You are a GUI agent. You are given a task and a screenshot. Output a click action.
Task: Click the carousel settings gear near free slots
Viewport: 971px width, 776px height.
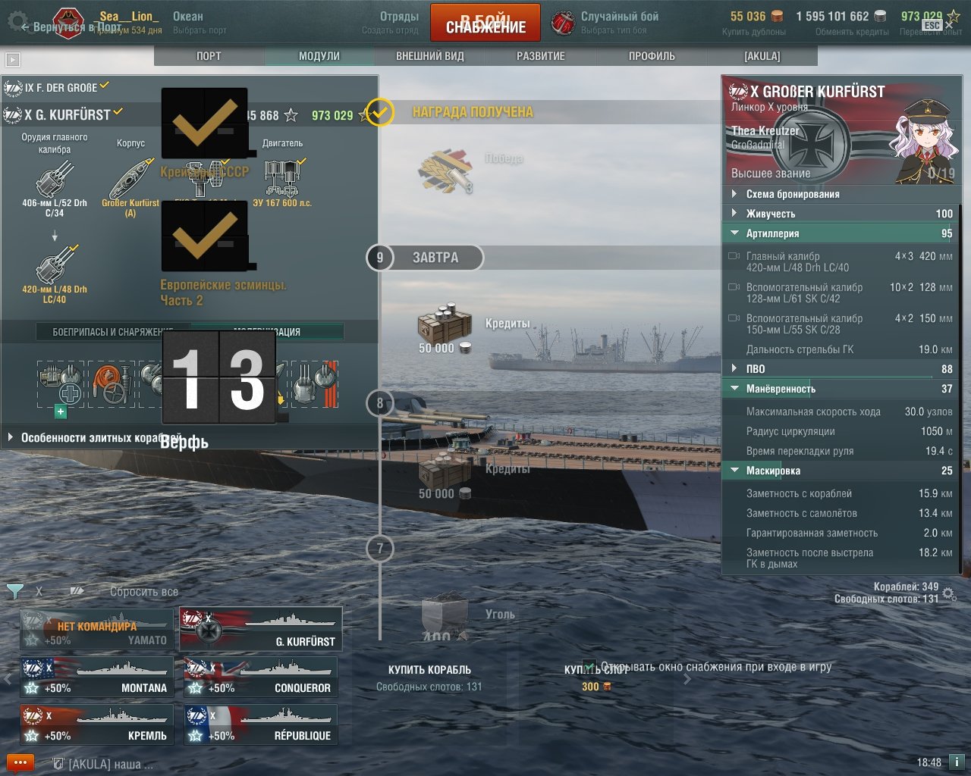(x=949, y=593)
